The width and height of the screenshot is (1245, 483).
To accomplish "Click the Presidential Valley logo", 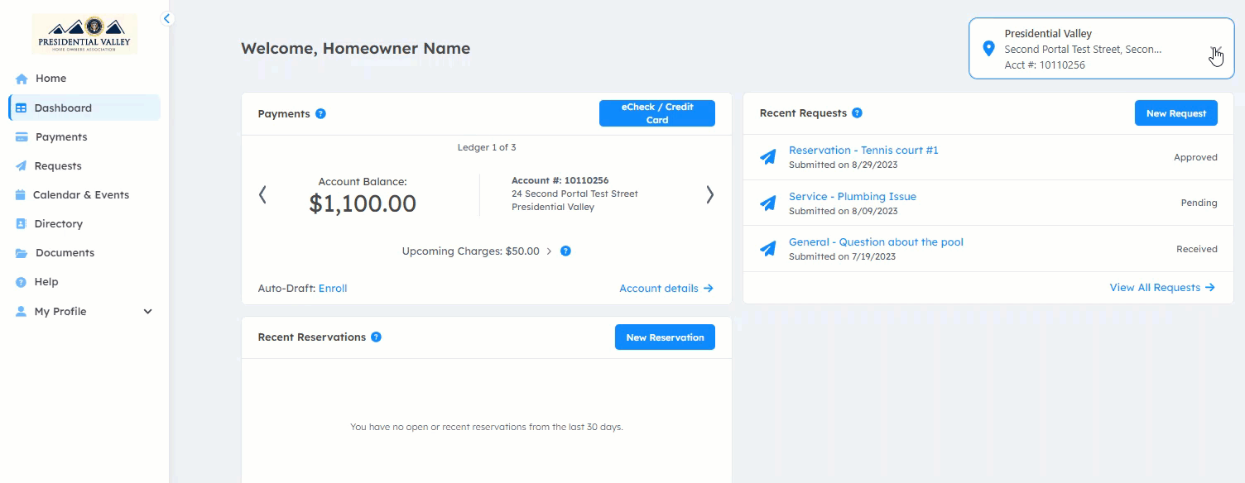I will click(84, 34).
